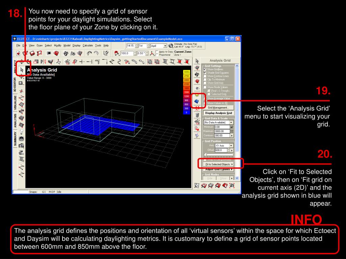The image size is (346, 259).
Task: Click the Display Analysis Grid button
Action: (x=219, y=113)
